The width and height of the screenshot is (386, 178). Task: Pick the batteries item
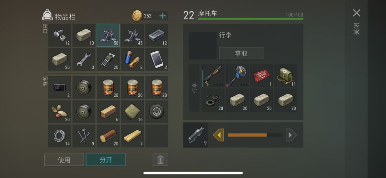pos(133,60)
